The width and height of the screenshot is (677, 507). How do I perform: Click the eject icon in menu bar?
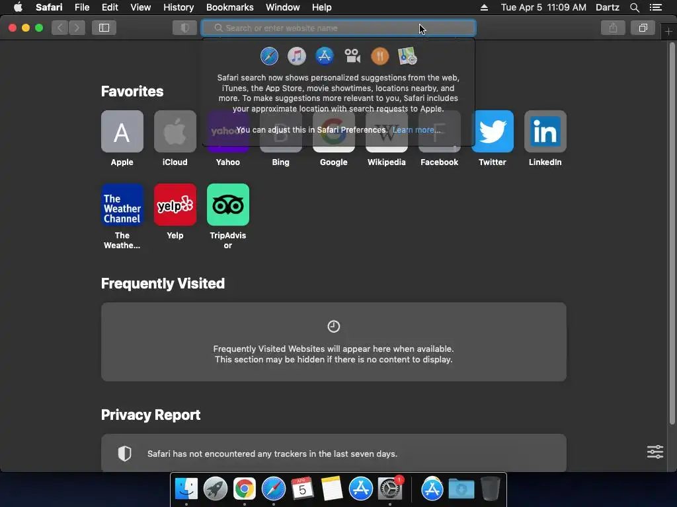click(485, 7)
